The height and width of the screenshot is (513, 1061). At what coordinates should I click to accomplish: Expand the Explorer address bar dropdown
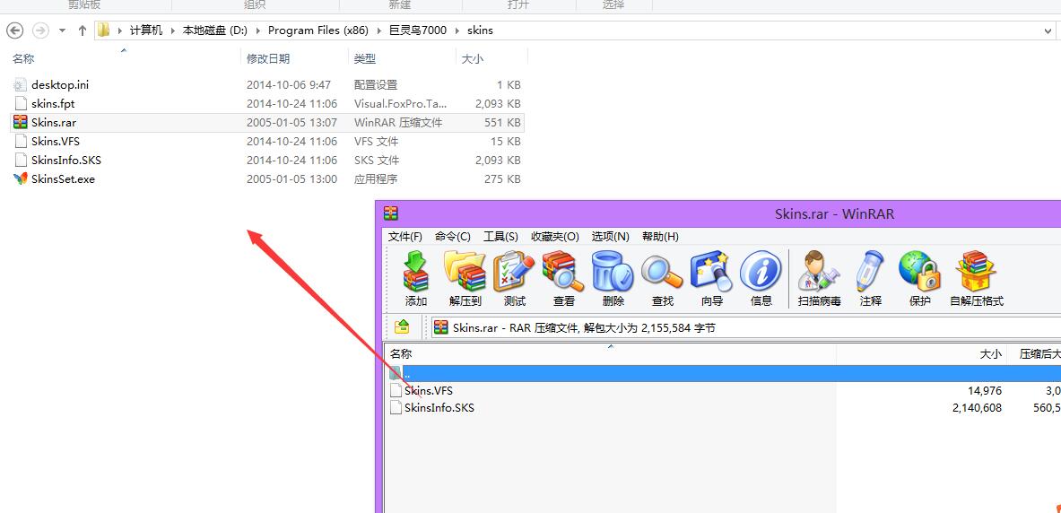(x=1048, y=30)
